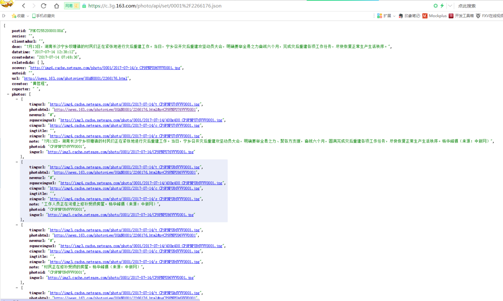This screenshot has width=503, height=301.
Task: Click the 扩展 extensions grid icon
Action: click(x=380, y=16)
